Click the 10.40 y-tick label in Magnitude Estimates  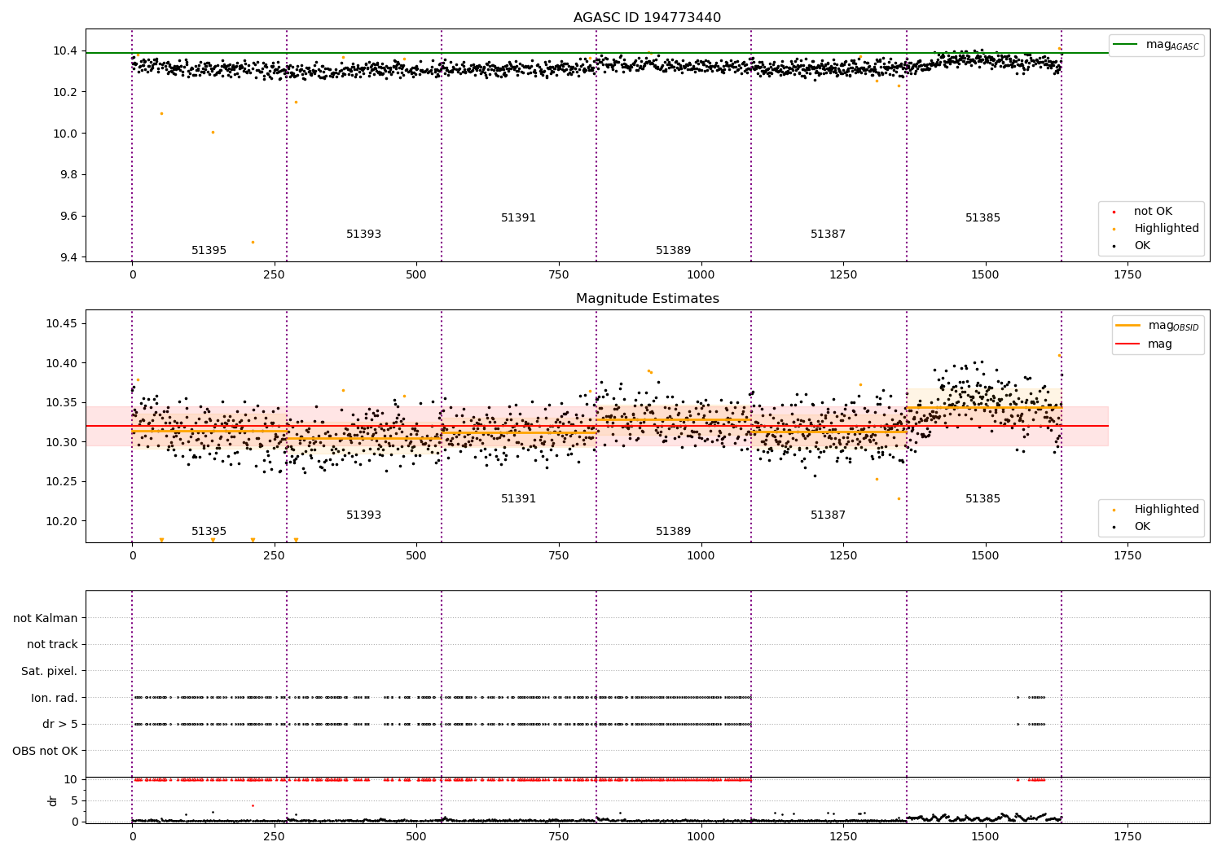[62, 364]
